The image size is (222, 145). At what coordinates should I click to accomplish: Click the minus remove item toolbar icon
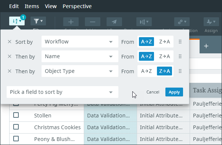(93, 22)
